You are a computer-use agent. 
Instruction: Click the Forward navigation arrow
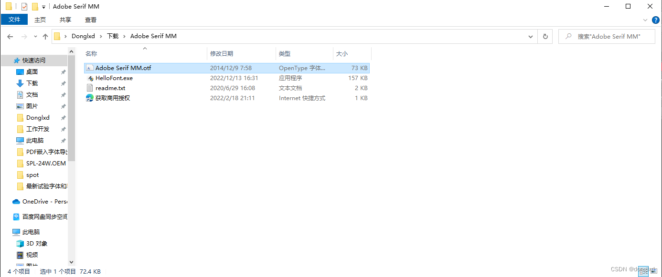[23, 36]
